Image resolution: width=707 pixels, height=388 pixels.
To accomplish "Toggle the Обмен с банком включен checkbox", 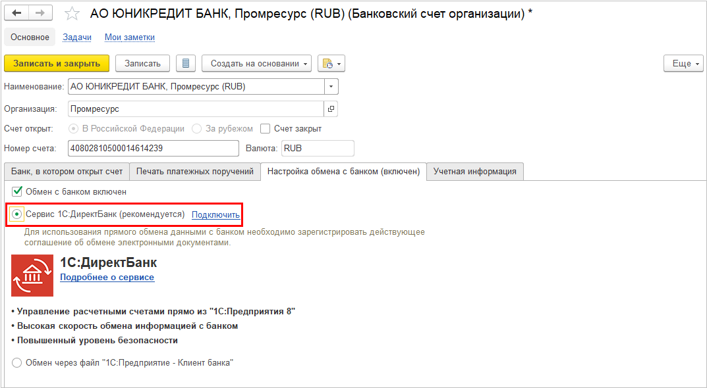I will tap(17, 192).
